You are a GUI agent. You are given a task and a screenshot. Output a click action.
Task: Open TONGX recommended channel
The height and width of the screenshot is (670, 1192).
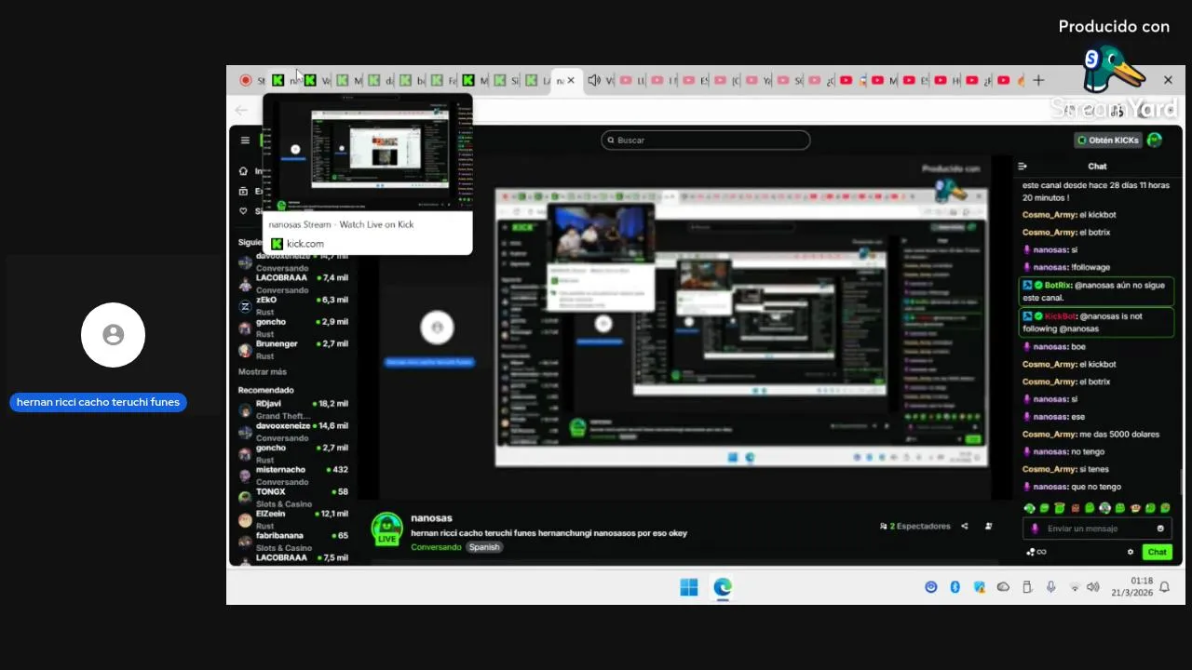tap(293, 497)
